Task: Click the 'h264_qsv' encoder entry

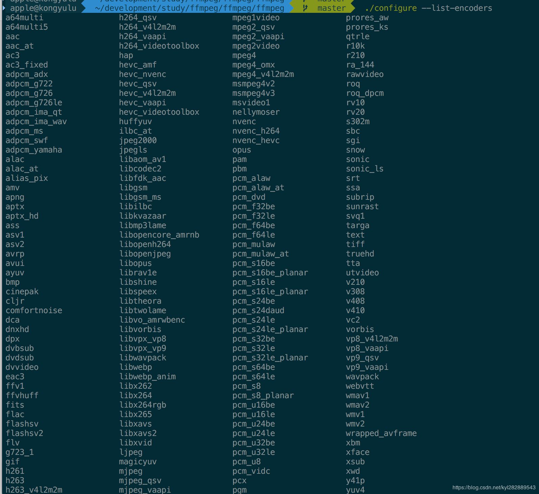Action: click(138, 18)
